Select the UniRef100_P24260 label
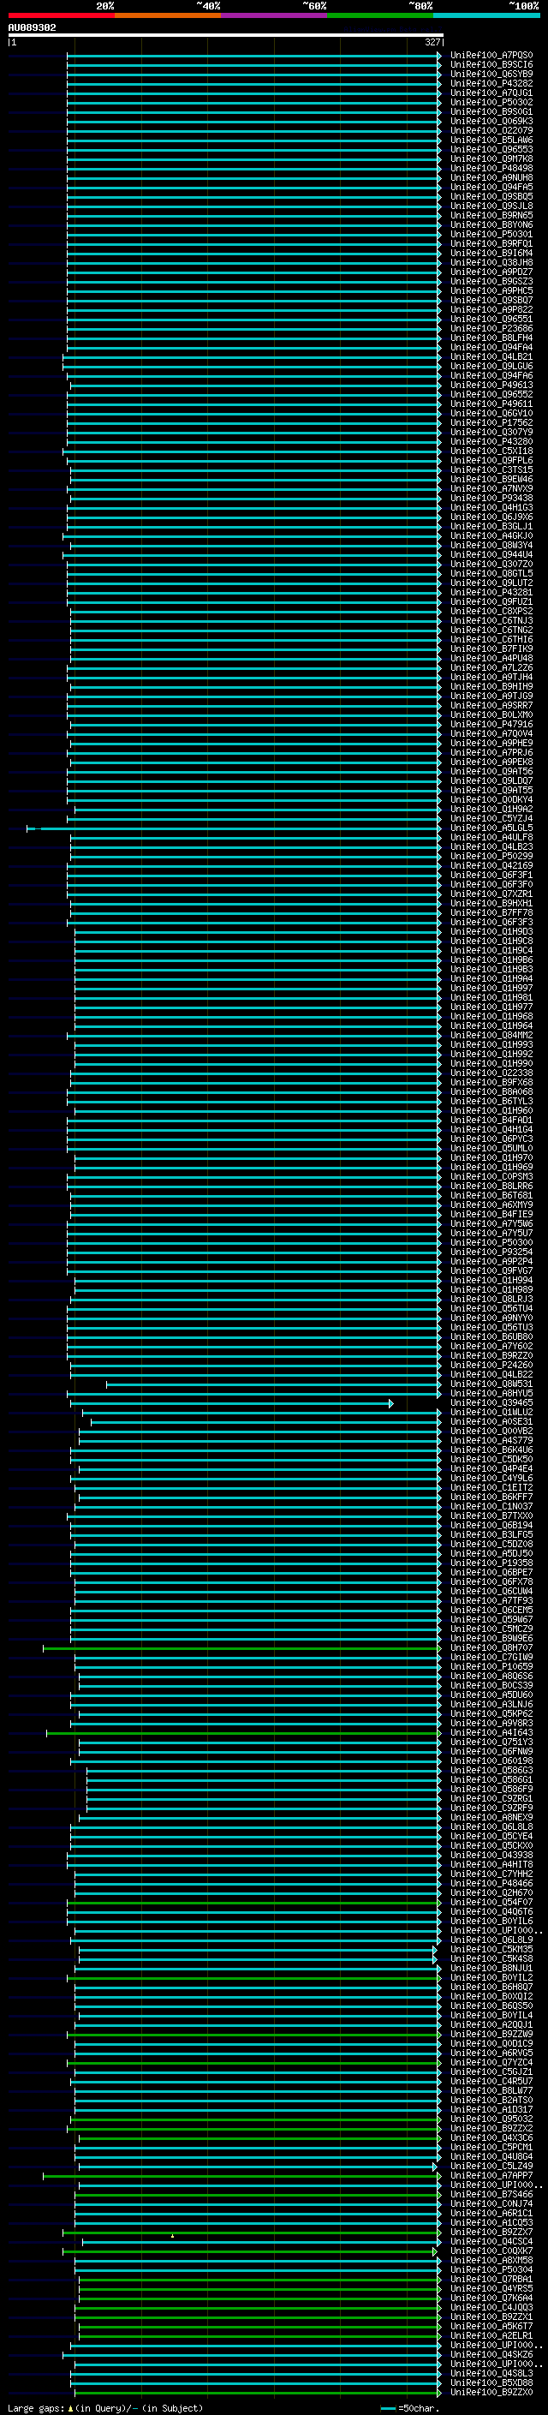The image size is (548, 2415). pyautogui.click(x=491, y=1365)
